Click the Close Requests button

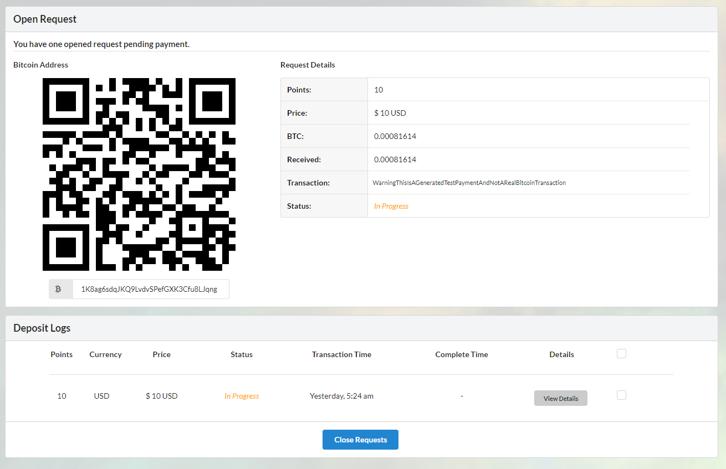point(360,440)
